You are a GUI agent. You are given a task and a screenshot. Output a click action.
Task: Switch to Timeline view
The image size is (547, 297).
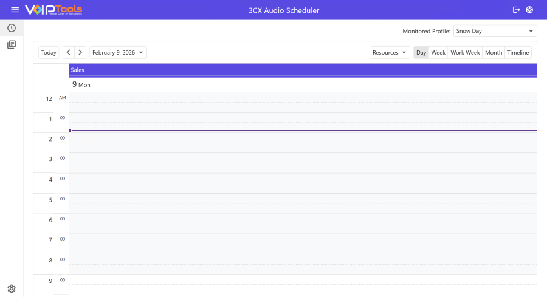[518, 53]
